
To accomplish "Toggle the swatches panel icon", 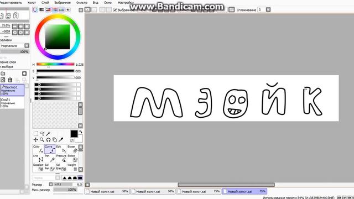I will [x=61, y=10].
